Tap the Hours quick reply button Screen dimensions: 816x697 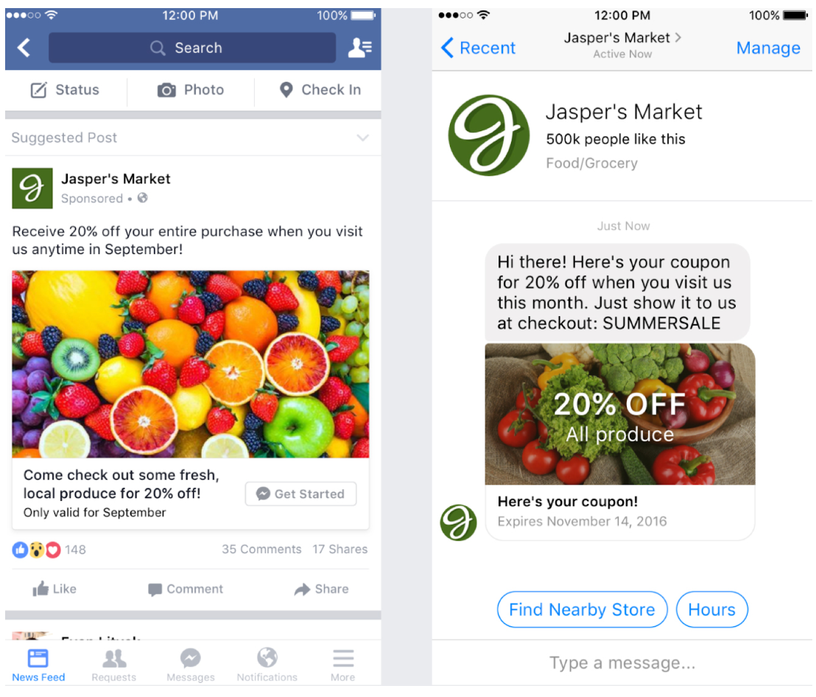pyautogui.click(x=711, y=609)
